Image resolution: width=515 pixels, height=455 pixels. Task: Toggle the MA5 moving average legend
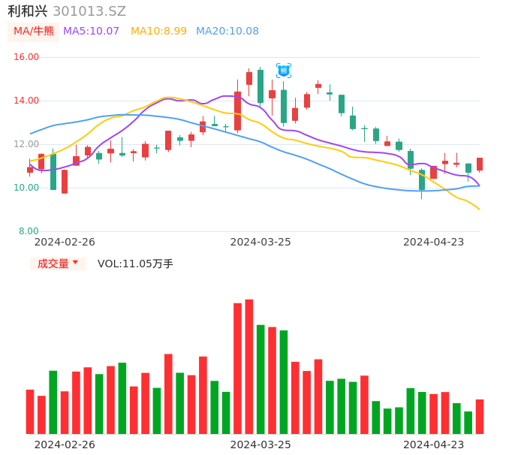click(x=91, y=32)
